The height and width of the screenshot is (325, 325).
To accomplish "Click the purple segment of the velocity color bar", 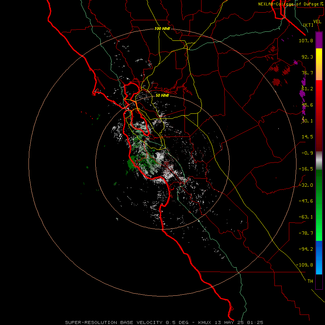I will click(319, 40).
